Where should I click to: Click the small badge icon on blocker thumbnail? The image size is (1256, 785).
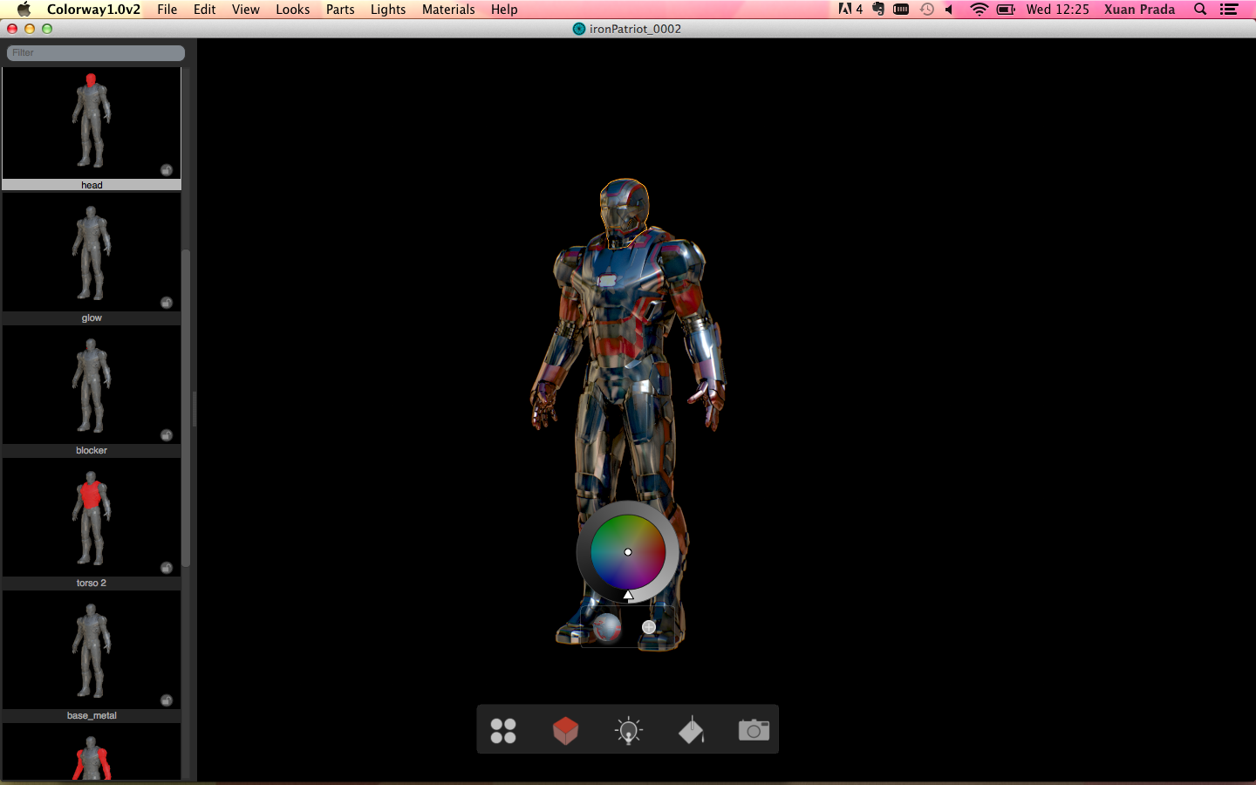(167, 435)
